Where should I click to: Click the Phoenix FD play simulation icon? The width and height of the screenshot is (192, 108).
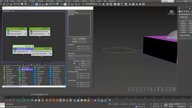click(32, 100)
